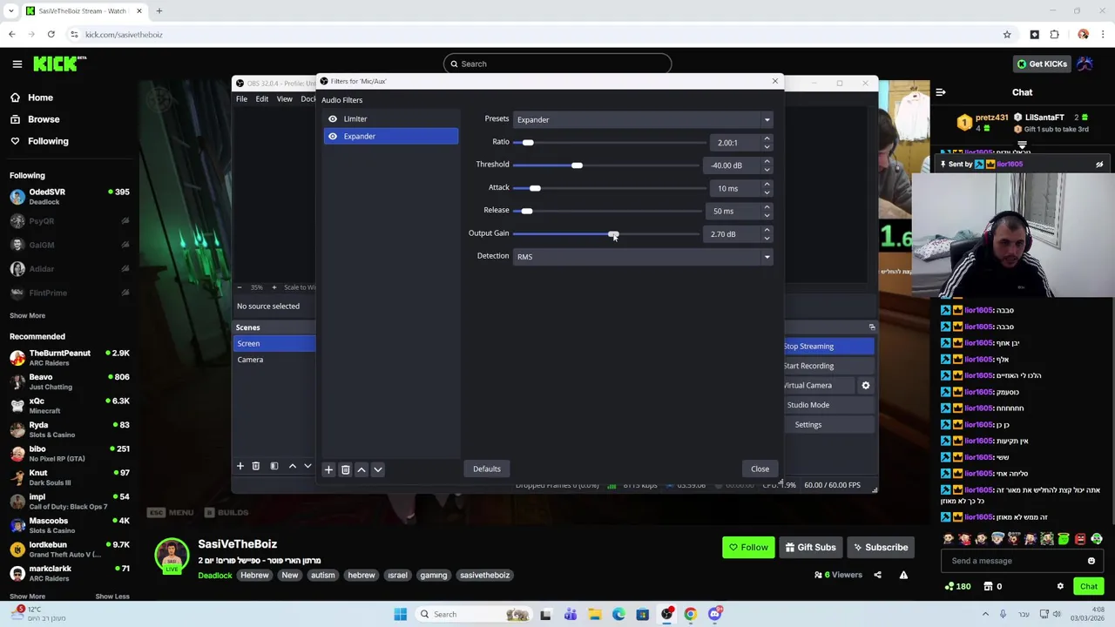This screenshot has height=627, width=1115.
Task: Select the Camera scene in OBS
Action: pos(274,360)
